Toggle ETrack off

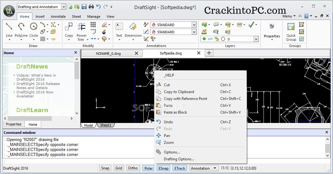180,168
